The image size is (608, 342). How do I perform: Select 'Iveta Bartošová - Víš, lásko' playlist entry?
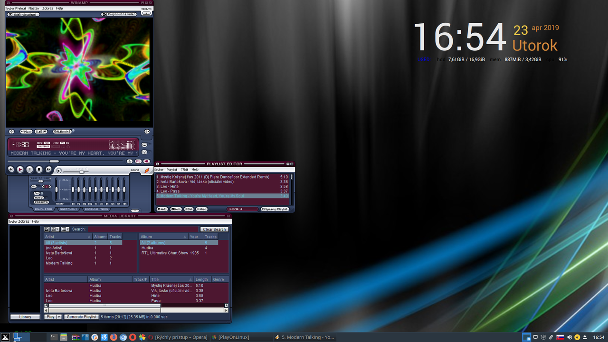point(222,181)
